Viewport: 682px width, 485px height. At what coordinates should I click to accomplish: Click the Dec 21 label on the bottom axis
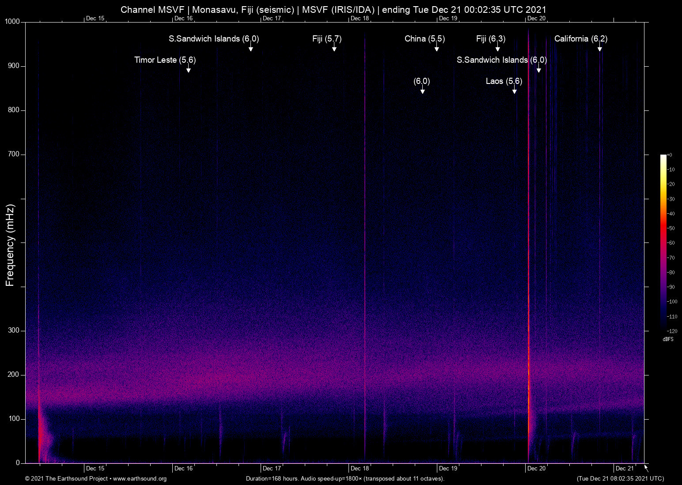625,468
